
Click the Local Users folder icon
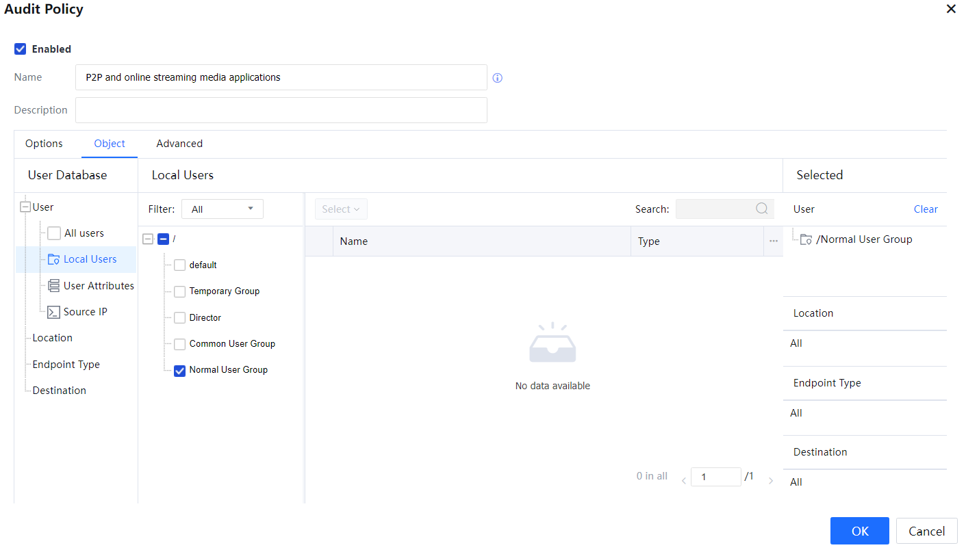point(53,259)
